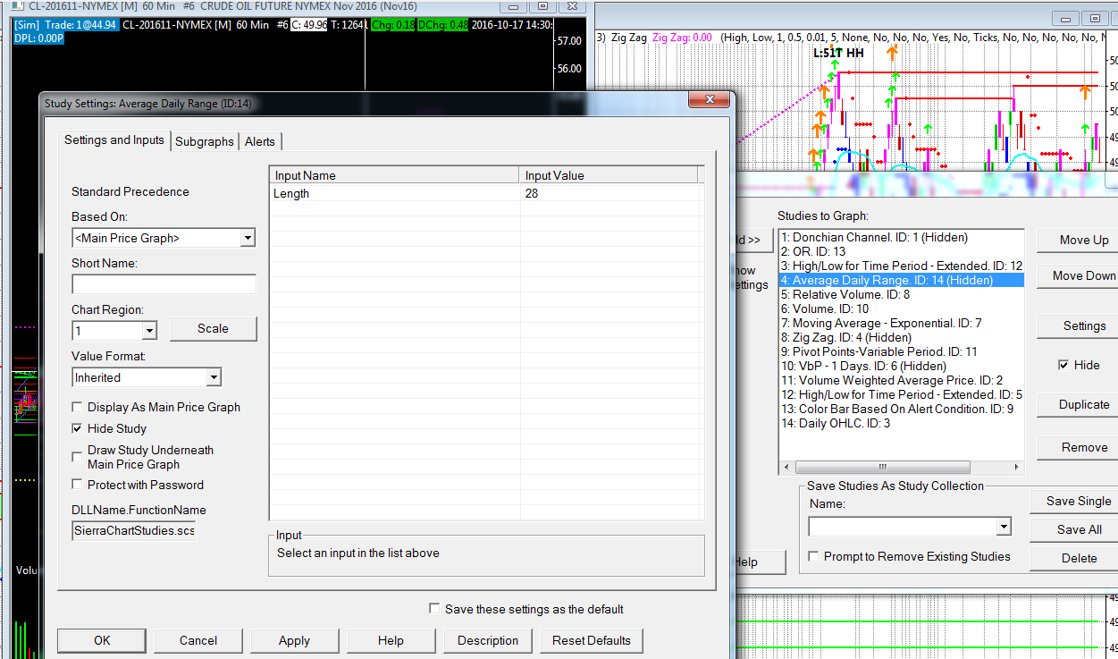This screenshot has height=659, width=1118.
Task: Select the Volume. ID: 10 study
Action: [901, 308]
